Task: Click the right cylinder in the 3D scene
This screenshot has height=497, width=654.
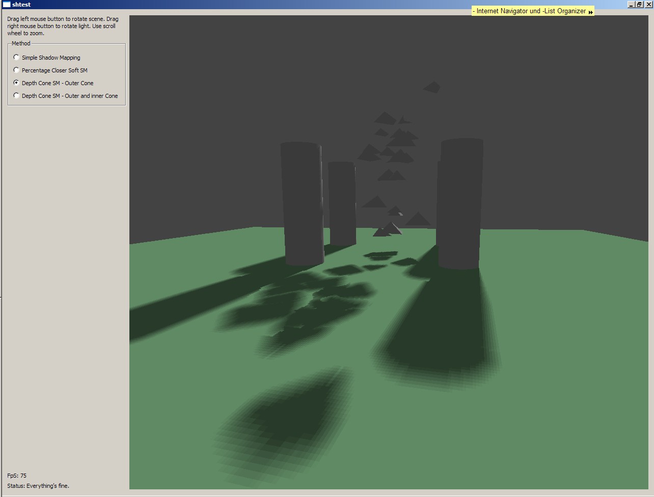Action: [x=460, y=204]
